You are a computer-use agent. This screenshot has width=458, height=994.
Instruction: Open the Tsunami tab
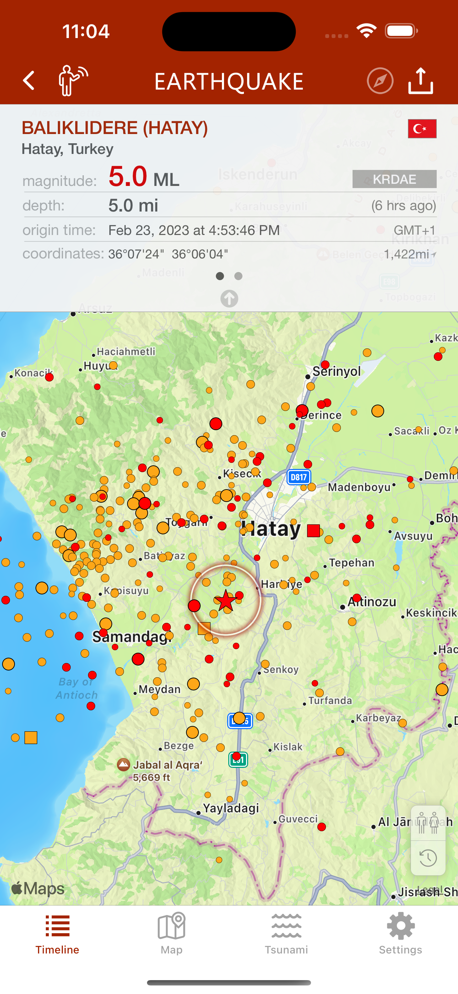tap(286, 934)
